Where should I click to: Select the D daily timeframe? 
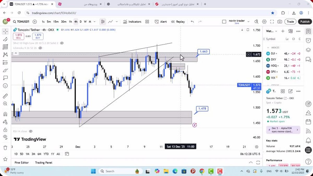(81, 22)
